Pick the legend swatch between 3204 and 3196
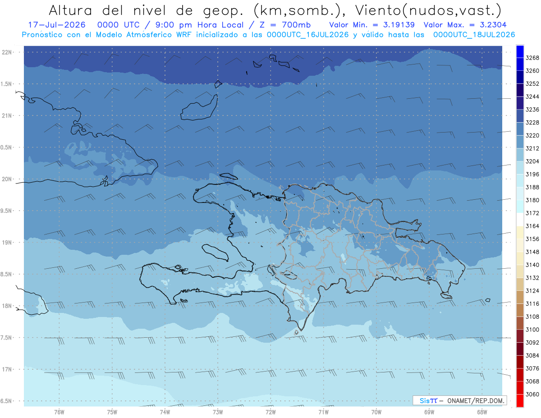 [520, 168]
